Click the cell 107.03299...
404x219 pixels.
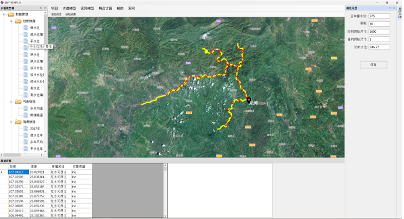tap(19, 182)
